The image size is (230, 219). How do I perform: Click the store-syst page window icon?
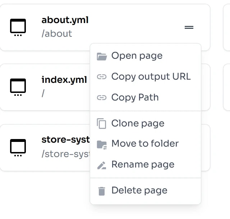[18, 148]
